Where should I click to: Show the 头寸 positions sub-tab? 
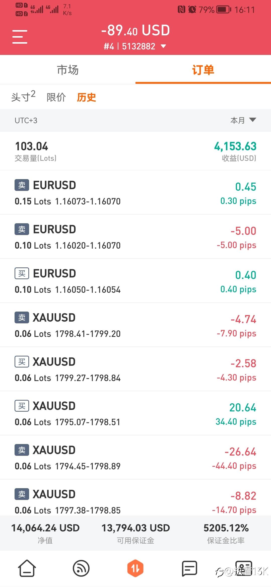[23, 97]
